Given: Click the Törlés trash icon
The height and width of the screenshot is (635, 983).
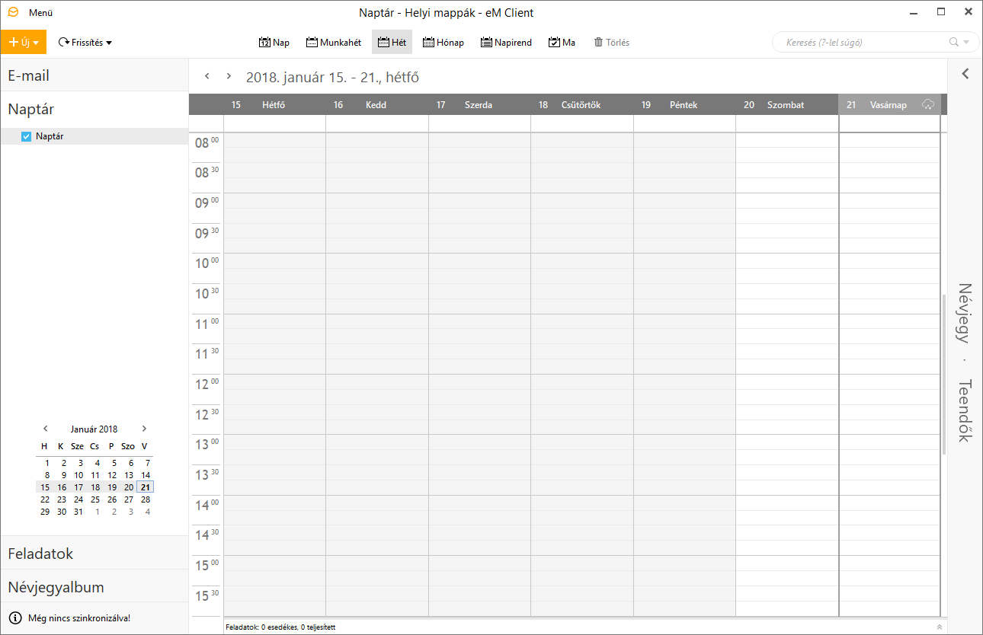Looking at the screenshot, I should [600, 42].
